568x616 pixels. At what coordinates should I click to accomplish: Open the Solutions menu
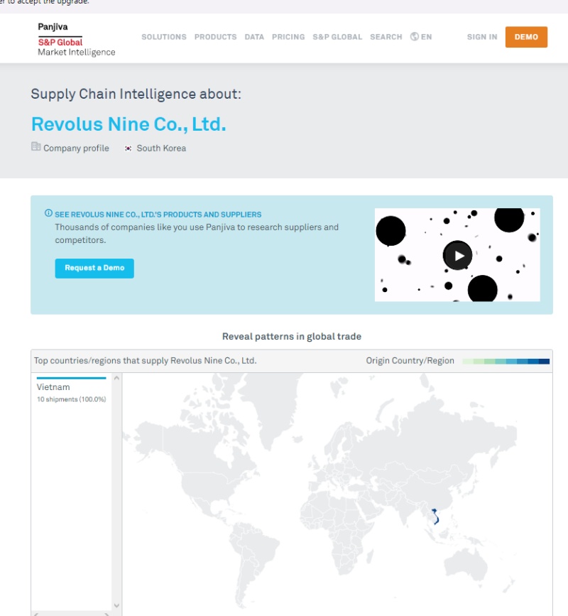[x=163, y=37]
